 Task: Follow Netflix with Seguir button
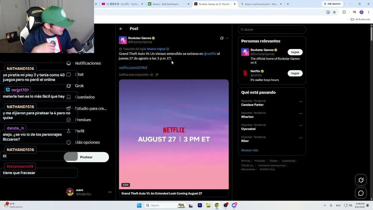point(295,73)
